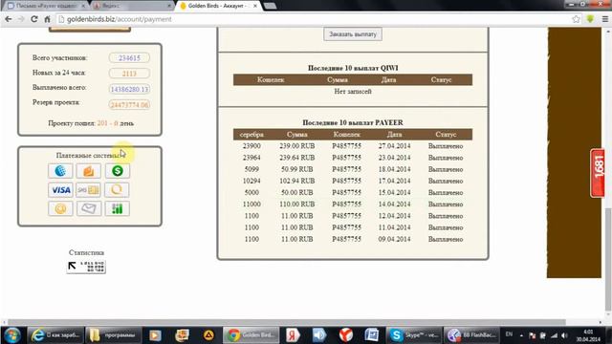
Task: Open Skype from the taskbar
Action: tap(414, 335)
